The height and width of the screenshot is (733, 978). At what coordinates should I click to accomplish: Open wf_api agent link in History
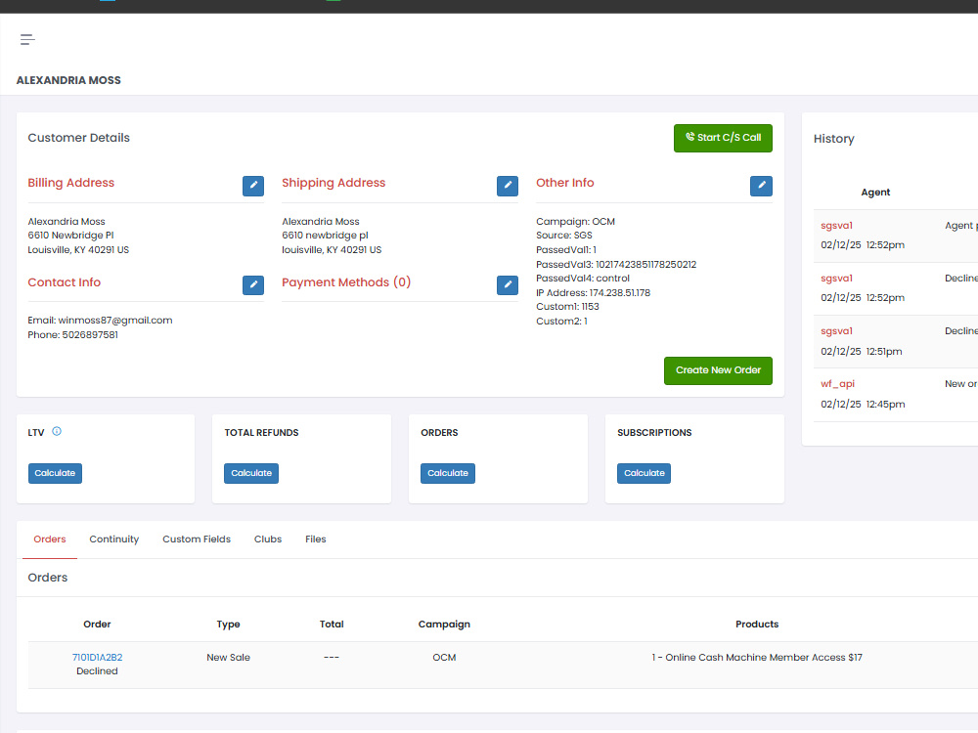tap(838, 384)
